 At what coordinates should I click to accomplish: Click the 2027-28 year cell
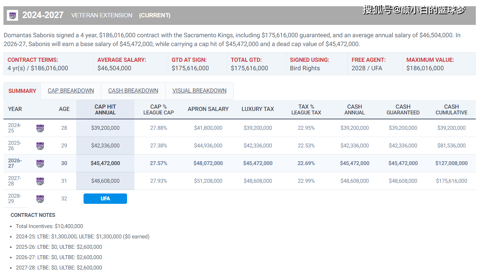15,181
